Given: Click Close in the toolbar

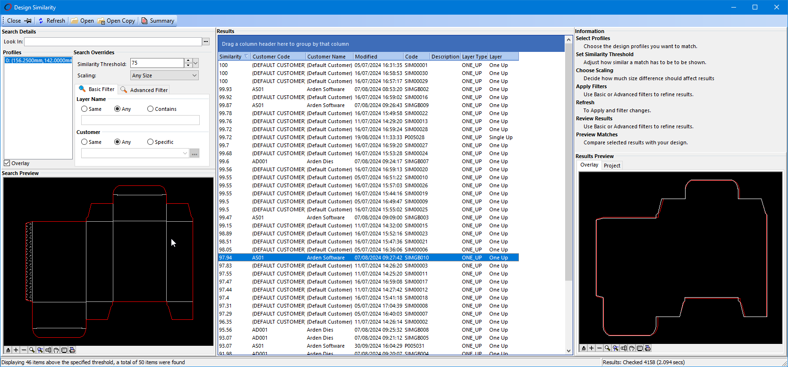Looking at the screenshot, I should click(14, 21).
